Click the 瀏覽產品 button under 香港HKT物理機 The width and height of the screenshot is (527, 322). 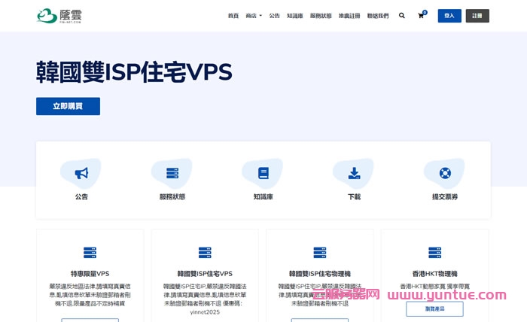click(x=434, y=308)
